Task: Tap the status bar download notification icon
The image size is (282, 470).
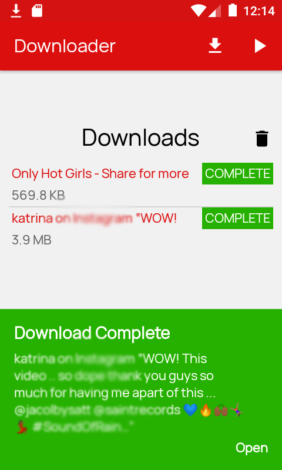Action: pyautogui.click(x=16, y=11)
